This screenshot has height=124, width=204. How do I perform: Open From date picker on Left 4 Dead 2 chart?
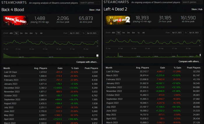(177, 33)
